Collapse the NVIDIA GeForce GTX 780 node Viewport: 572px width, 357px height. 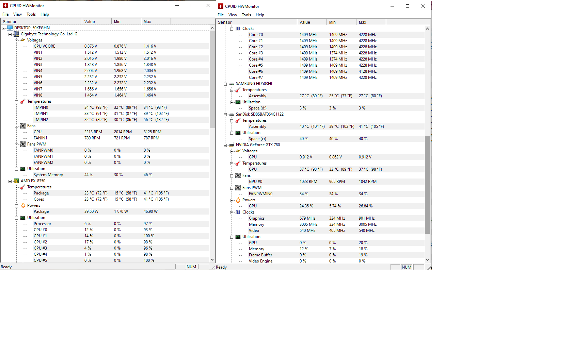pyautogui.click(x=225, y=145)
